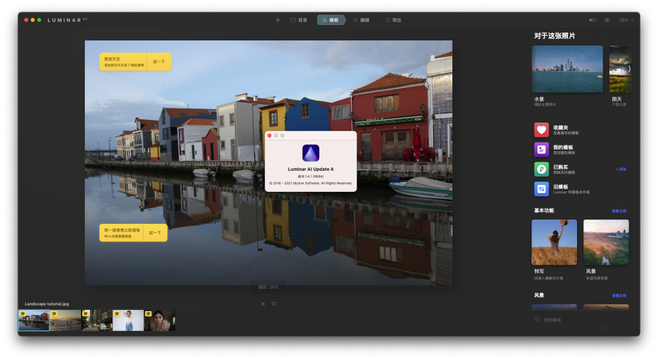Image resolution: width=658 pixels, height=360 pixels.
Task: Open the 已购买 purchased green icon
Action: 541,169
